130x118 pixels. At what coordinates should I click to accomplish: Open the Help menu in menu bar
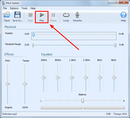[x=33, y=8]
